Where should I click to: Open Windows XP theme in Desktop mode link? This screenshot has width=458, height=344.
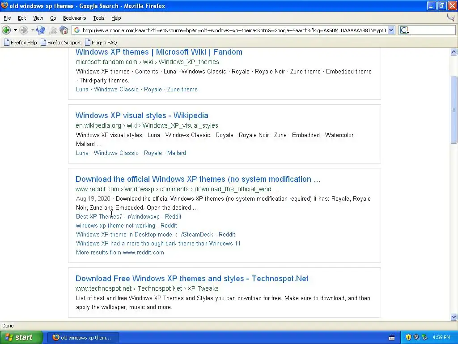(x=155, y=235)
